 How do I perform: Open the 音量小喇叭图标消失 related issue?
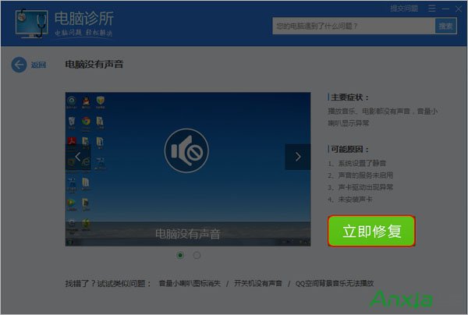[x=190, y=282]
